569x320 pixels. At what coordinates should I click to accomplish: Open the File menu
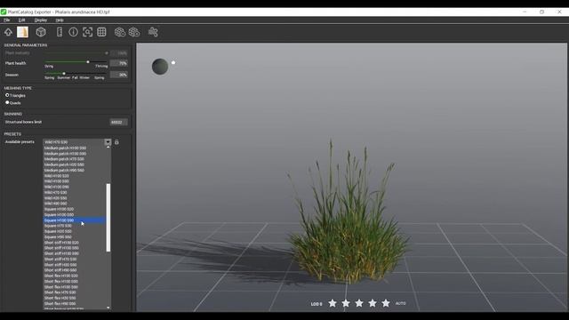(7, 20)
